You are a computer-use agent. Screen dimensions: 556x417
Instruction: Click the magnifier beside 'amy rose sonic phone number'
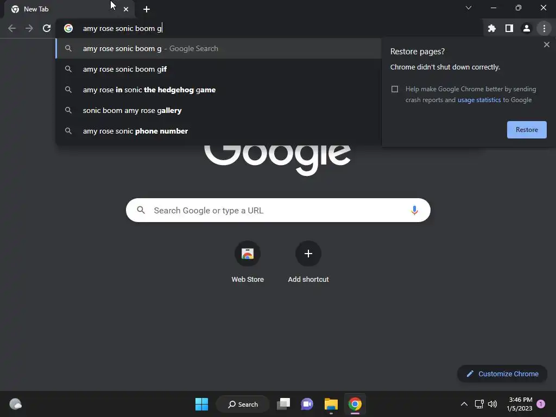pos(68,131)
